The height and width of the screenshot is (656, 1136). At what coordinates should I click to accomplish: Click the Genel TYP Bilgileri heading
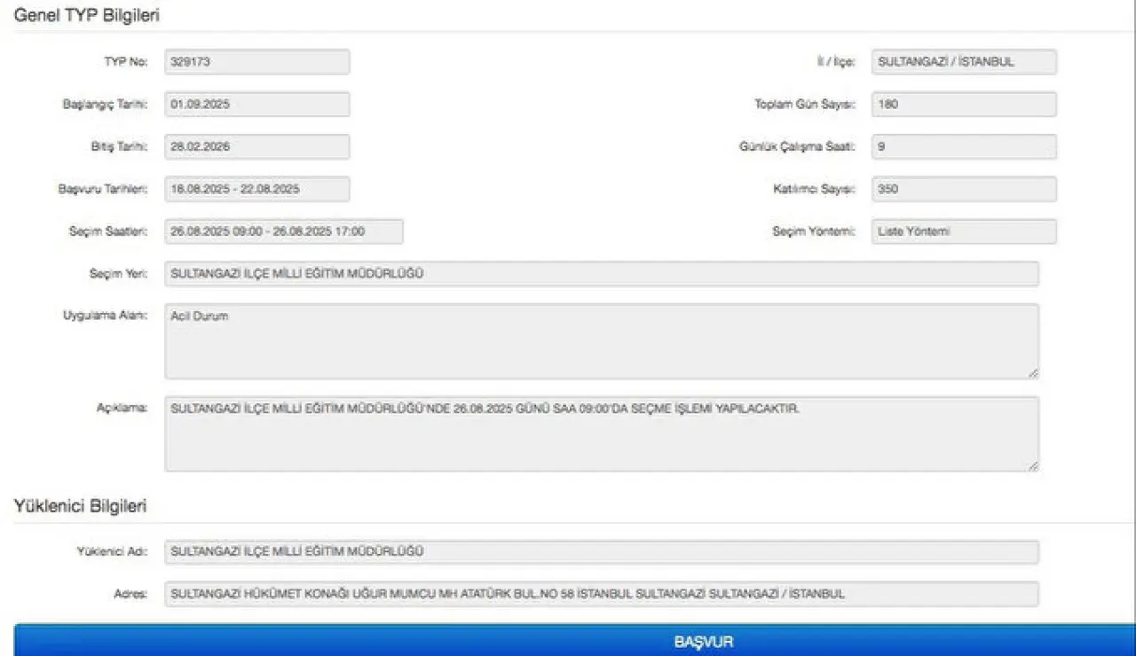click(x=87, y=15)
